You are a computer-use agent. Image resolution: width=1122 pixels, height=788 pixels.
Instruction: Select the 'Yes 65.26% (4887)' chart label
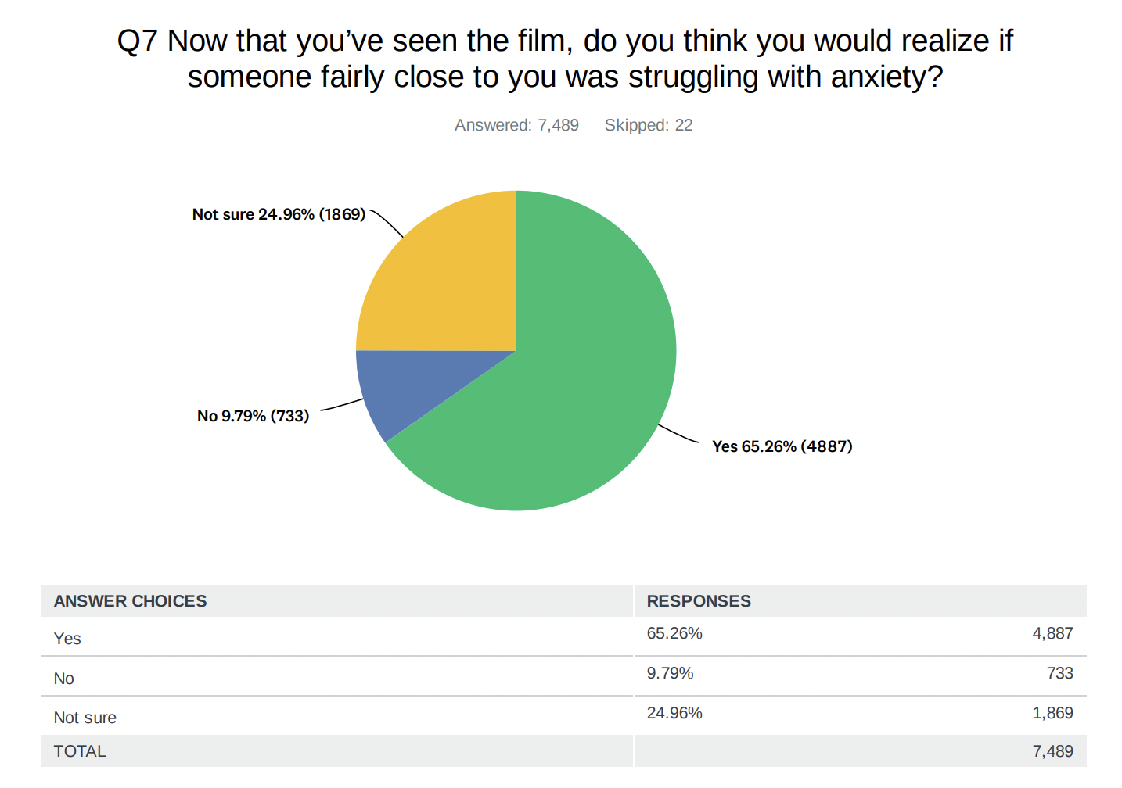(x=782, y=446)
